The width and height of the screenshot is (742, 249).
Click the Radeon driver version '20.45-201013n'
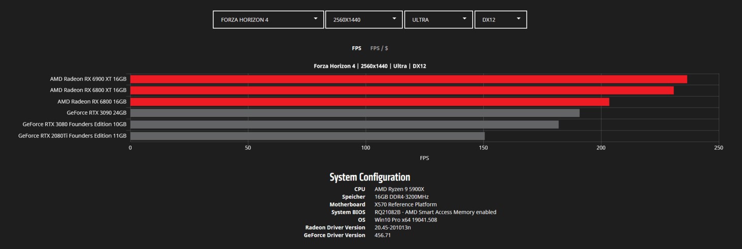pyautogui.click(x=392, y=227)
